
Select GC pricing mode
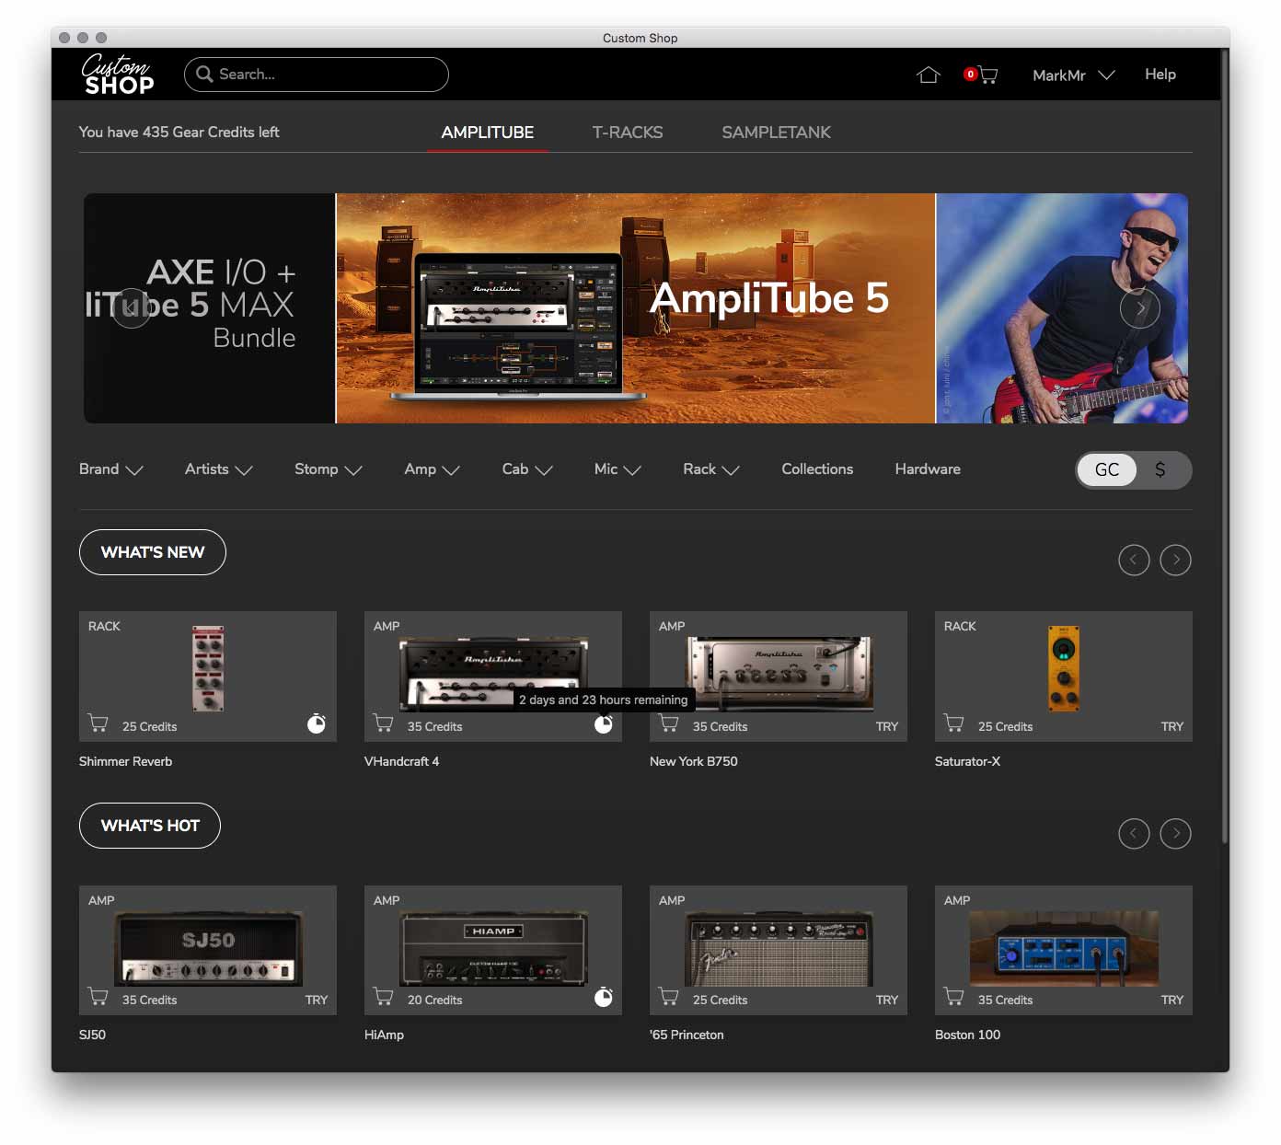click(1107, 470)
